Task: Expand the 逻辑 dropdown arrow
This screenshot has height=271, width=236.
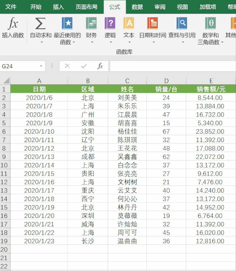Action: coord(111,42)
